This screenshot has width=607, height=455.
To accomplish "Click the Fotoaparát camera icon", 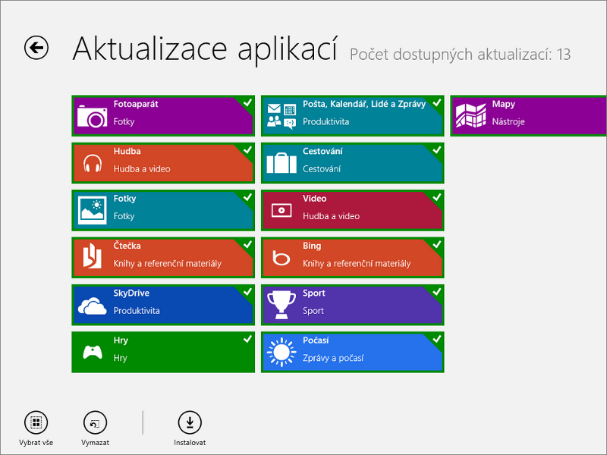I will tap(93, 116).
